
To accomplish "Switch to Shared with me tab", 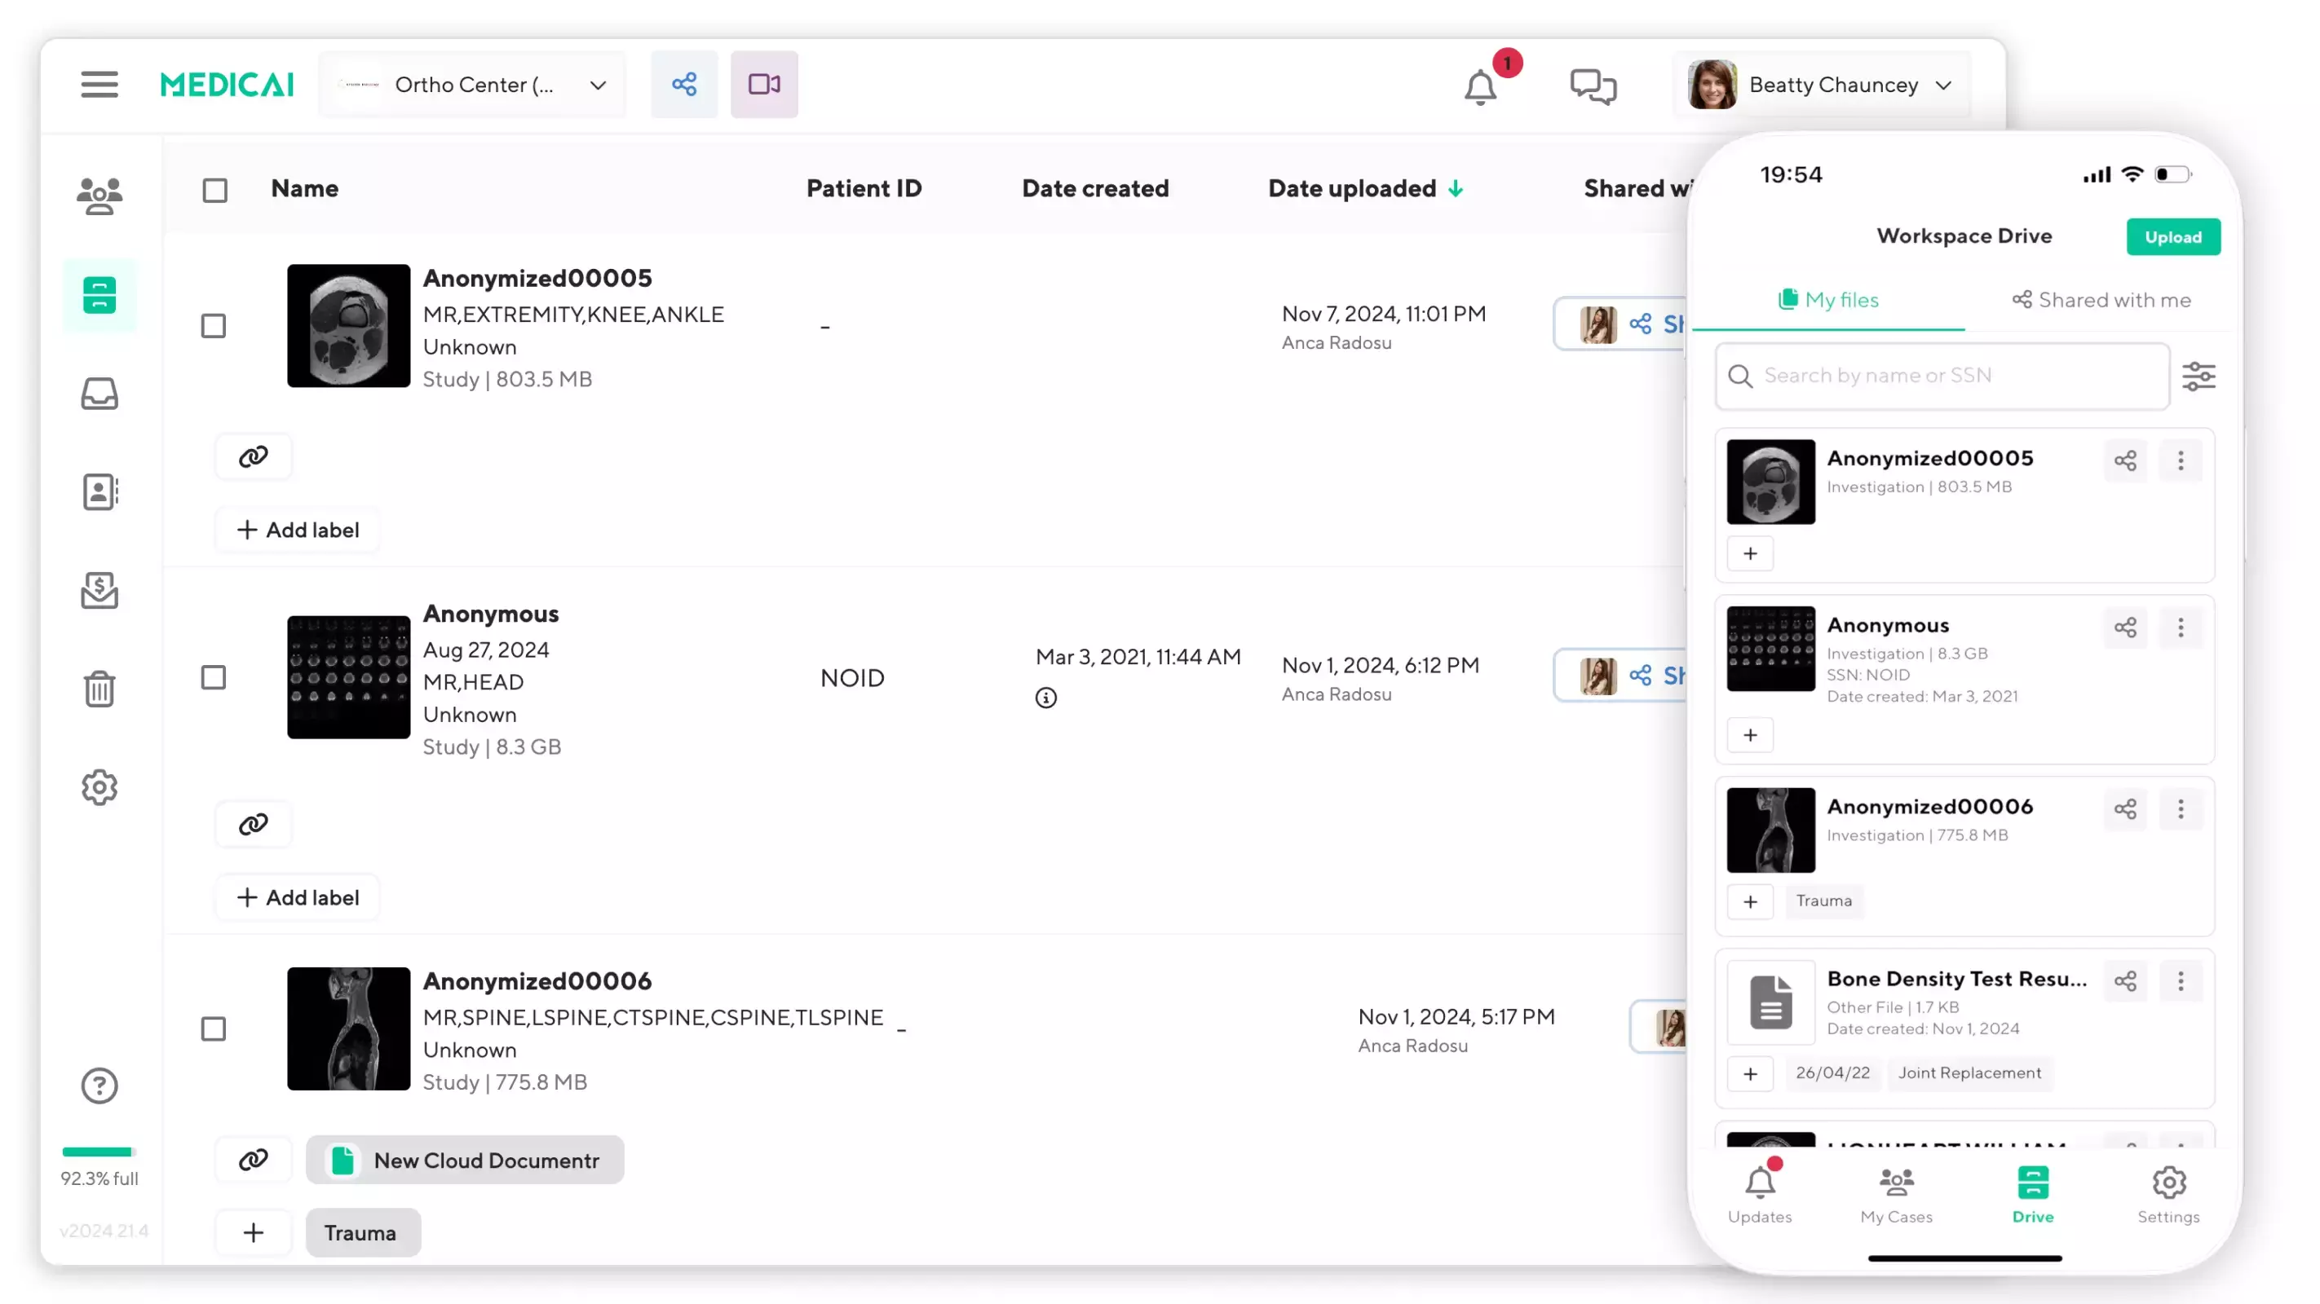I will 2101,300.
